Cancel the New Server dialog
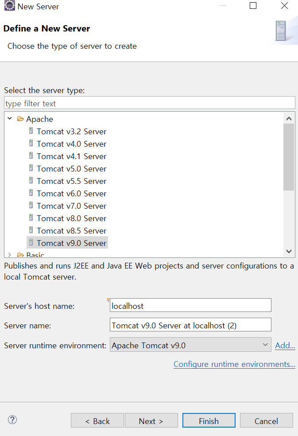Screen dimensions: 298x436 [266, 420]
